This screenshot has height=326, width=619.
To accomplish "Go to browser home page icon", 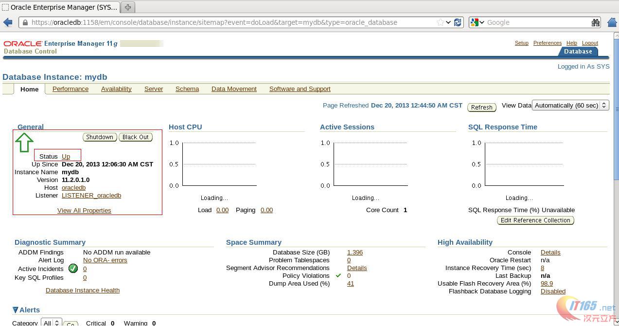I will [x=612, y=22].
